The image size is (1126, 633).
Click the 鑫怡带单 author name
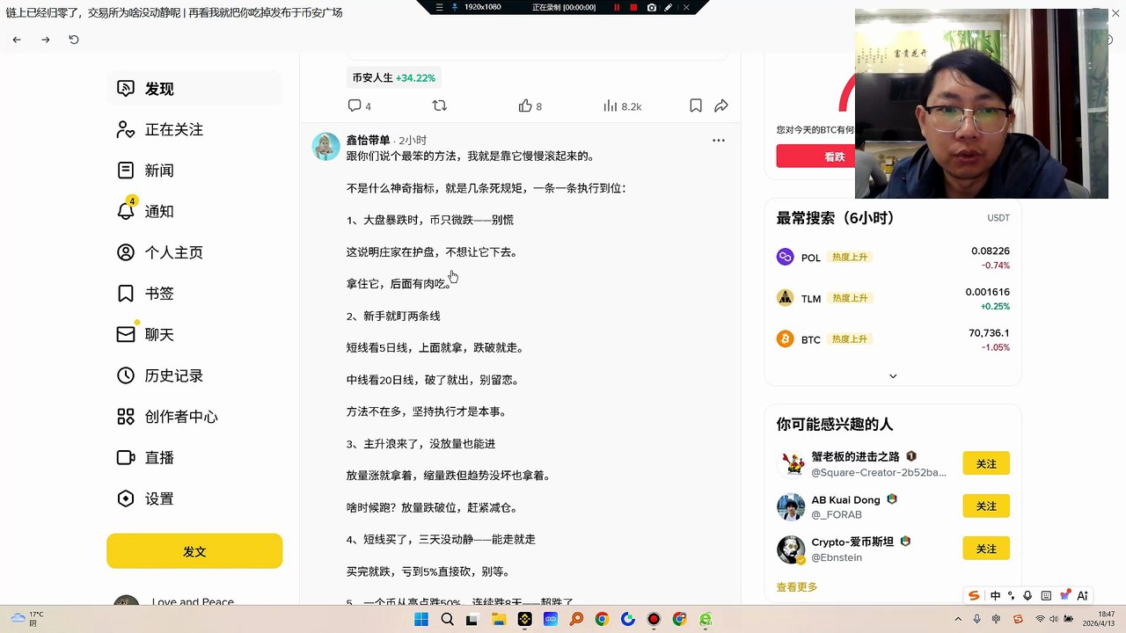point(368,141)
